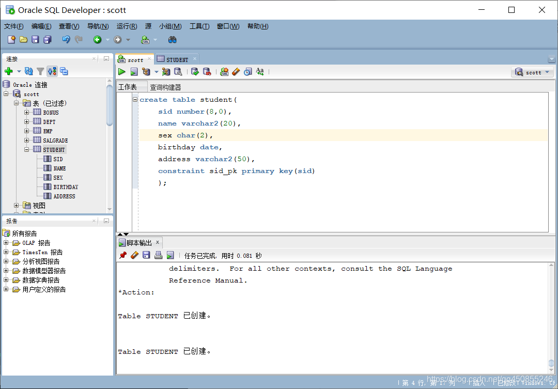Open the 帮助(H) menu
This screenshot has height=389, width=558.
[x=258, y=26]
